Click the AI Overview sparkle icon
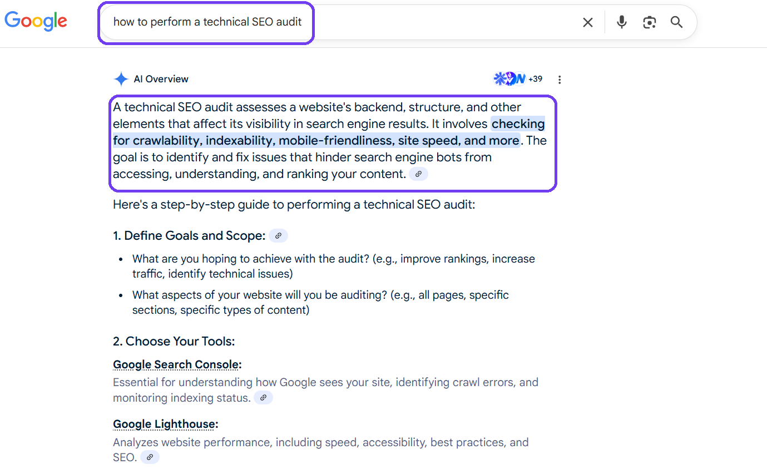This screenshot has width=767, height=474. 121,79
